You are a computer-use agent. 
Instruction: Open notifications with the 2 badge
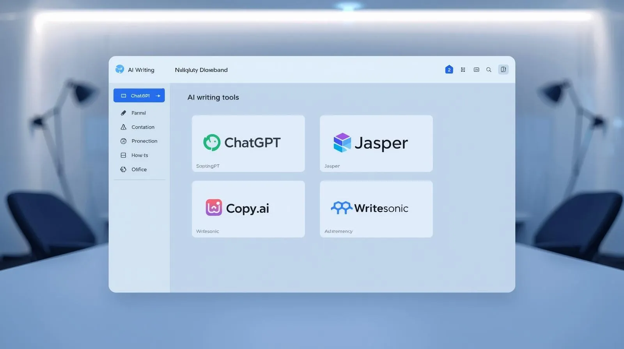click(x=449, y=70)
